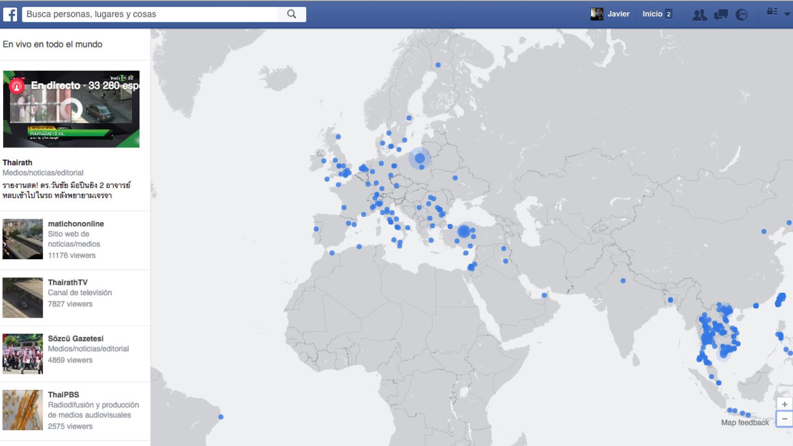Go to Inicio in the navigation bar

pos(652,13)
